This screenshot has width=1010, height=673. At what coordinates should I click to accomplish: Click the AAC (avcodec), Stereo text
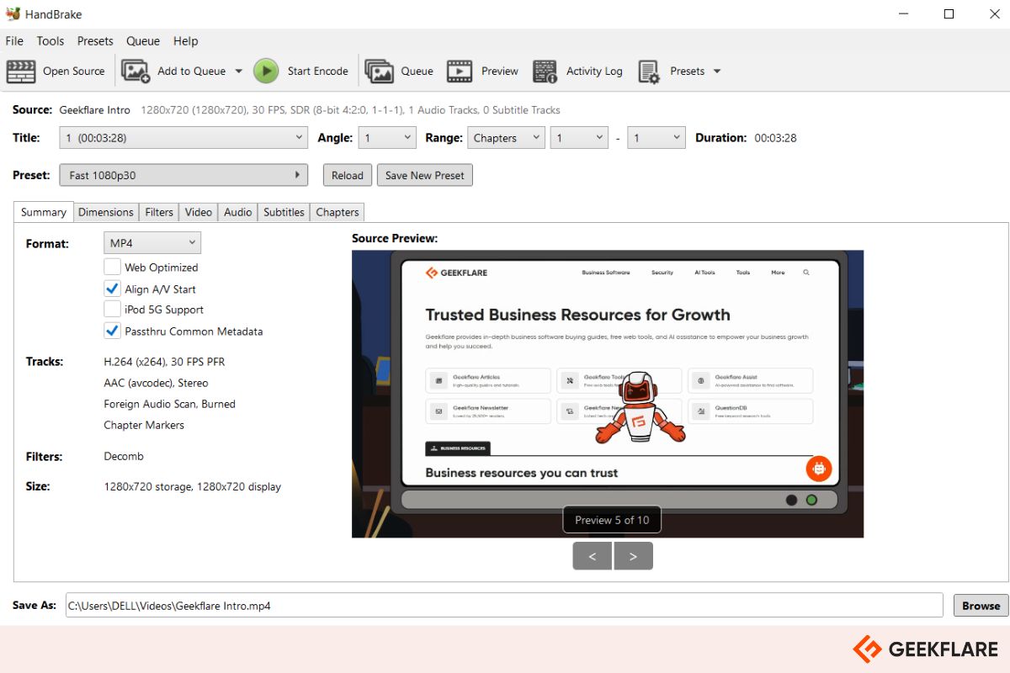click(156, 383)
